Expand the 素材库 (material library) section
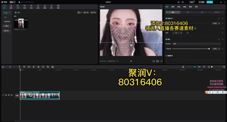Image resolution: width=227 pixels, height=122 pixels. pos(6,30)
